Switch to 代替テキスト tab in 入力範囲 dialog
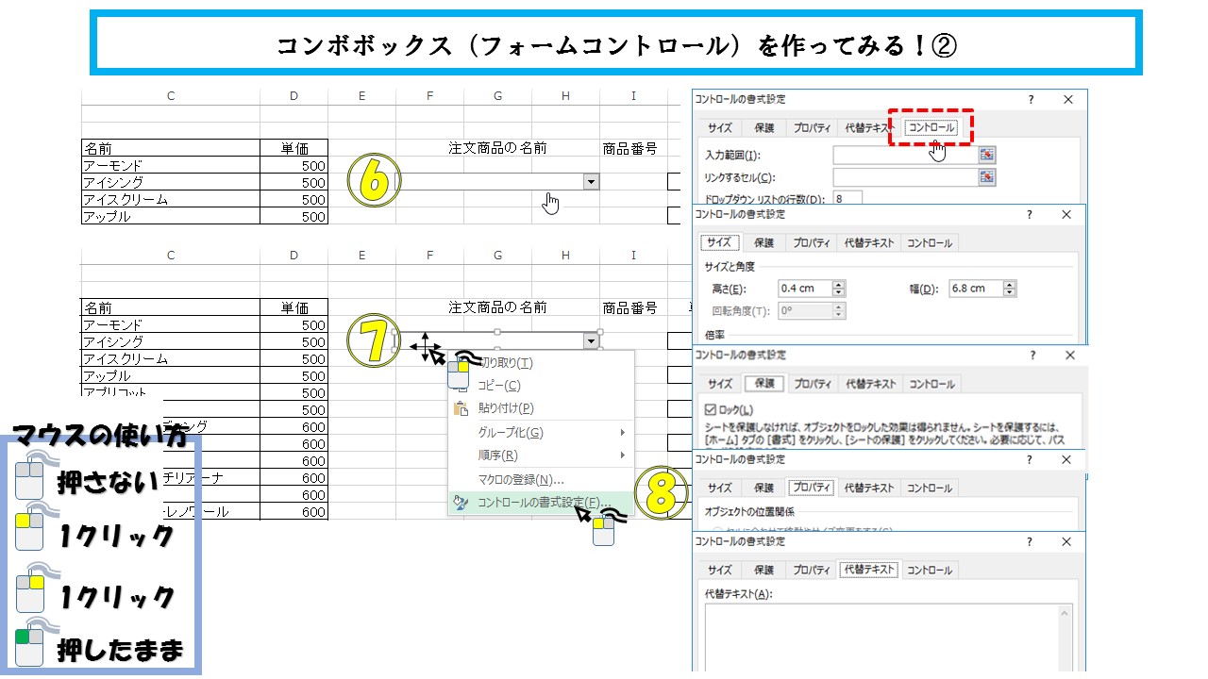The width and height of the screenshot is (1208, 679). click(869, 129)
